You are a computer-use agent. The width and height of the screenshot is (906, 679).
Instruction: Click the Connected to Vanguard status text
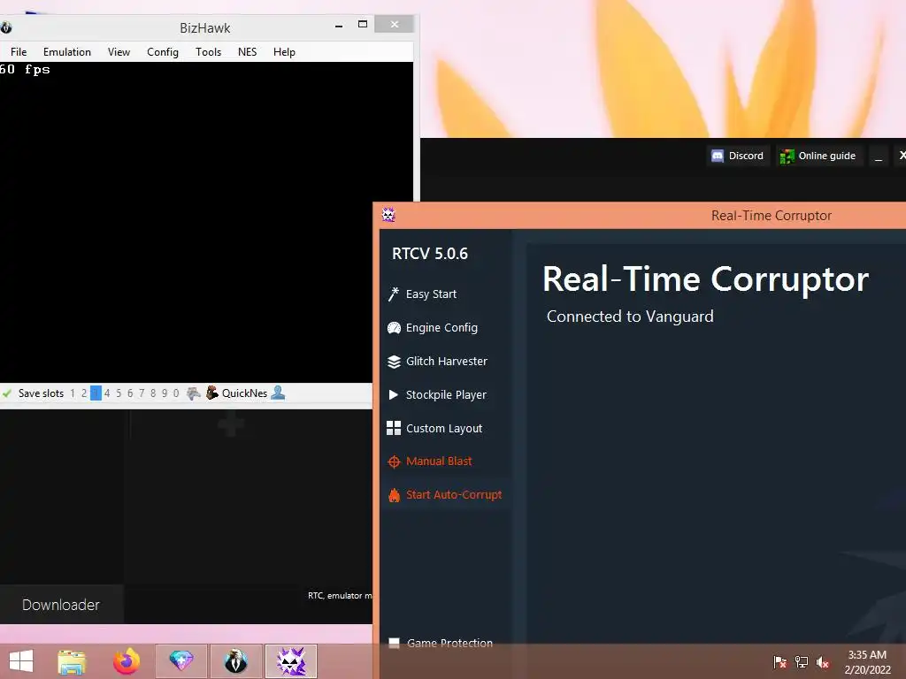click(x=630, y=317)
